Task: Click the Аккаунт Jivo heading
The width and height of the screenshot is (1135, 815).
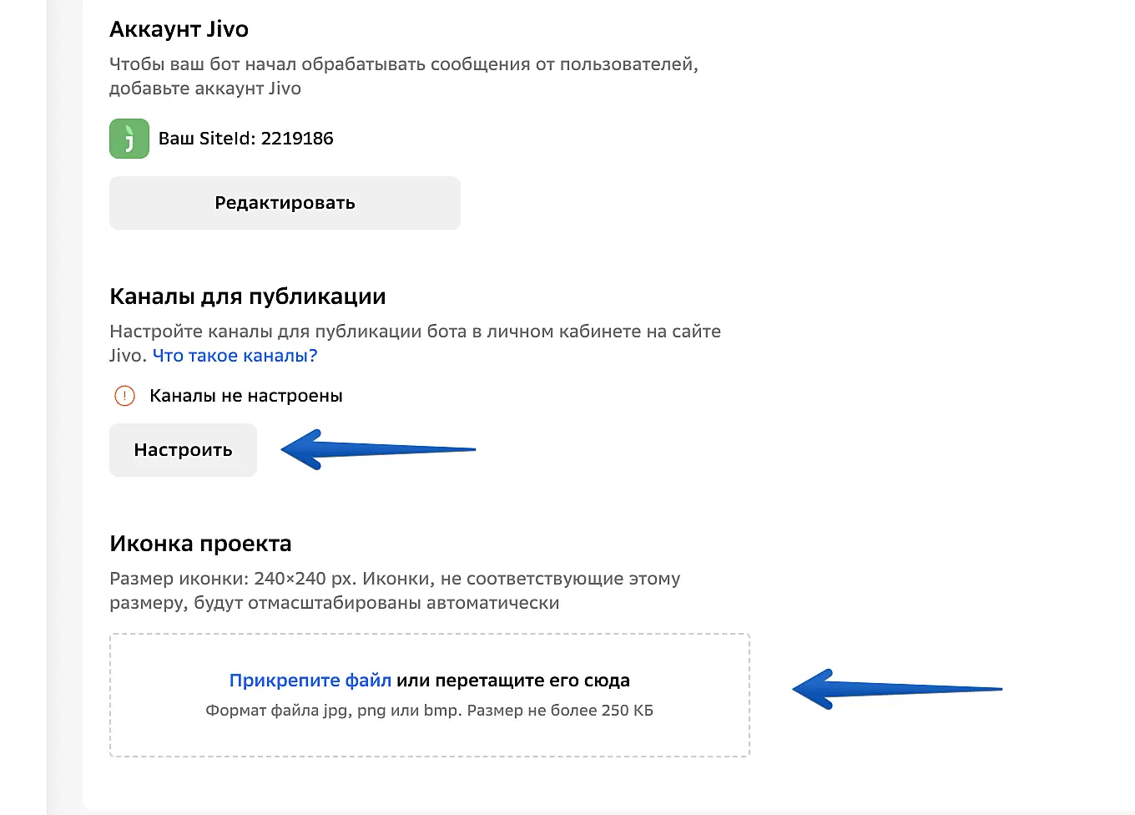Action: tap(179, 29)
